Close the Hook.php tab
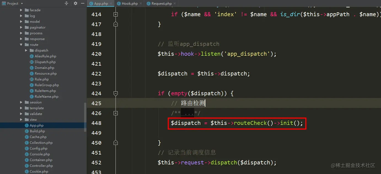 coord(141,4)
